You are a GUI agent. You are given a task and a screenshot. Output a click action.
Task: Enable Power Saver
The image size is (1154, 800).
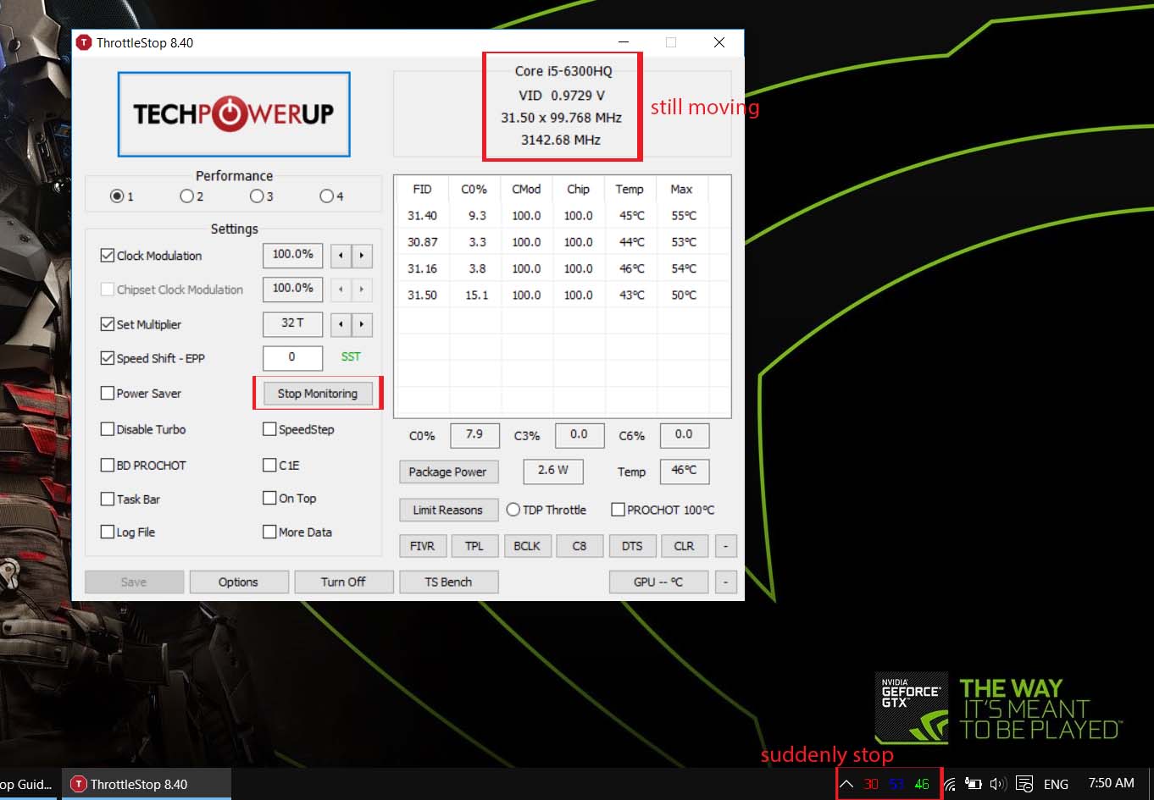[108, 393]
